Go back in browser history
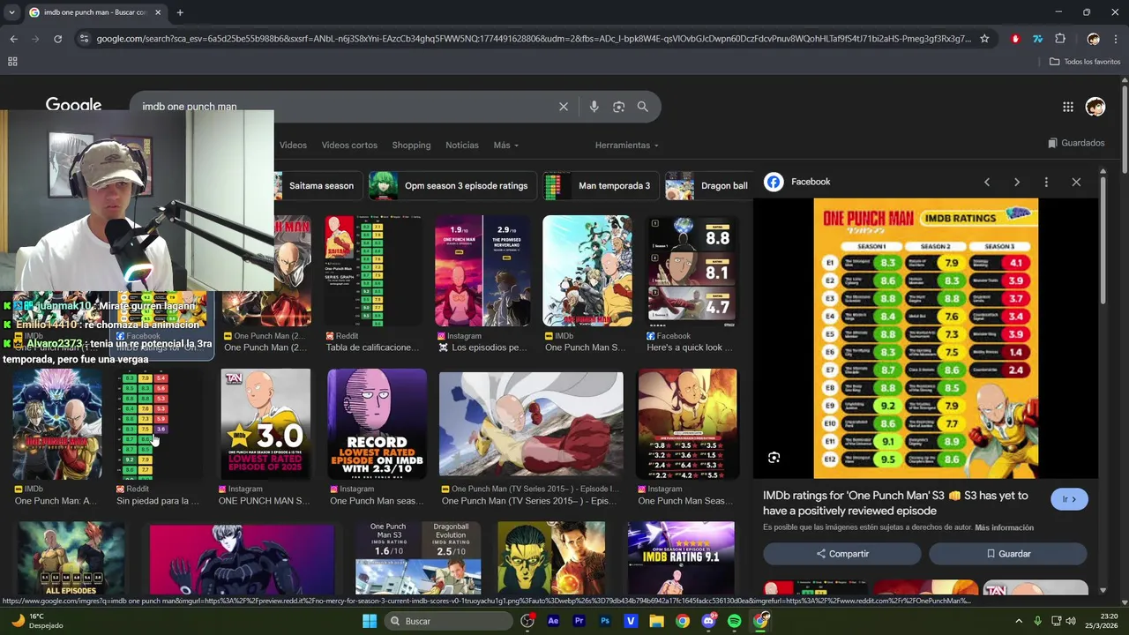Viewport: 1129px width, 635px height. click(x=13, y=39)
